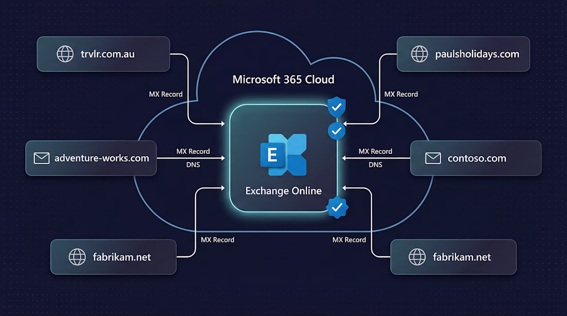Click MX Record label on contoso.com arrow
The height and width of the screenshot is (316, 567).
point(375,151)
